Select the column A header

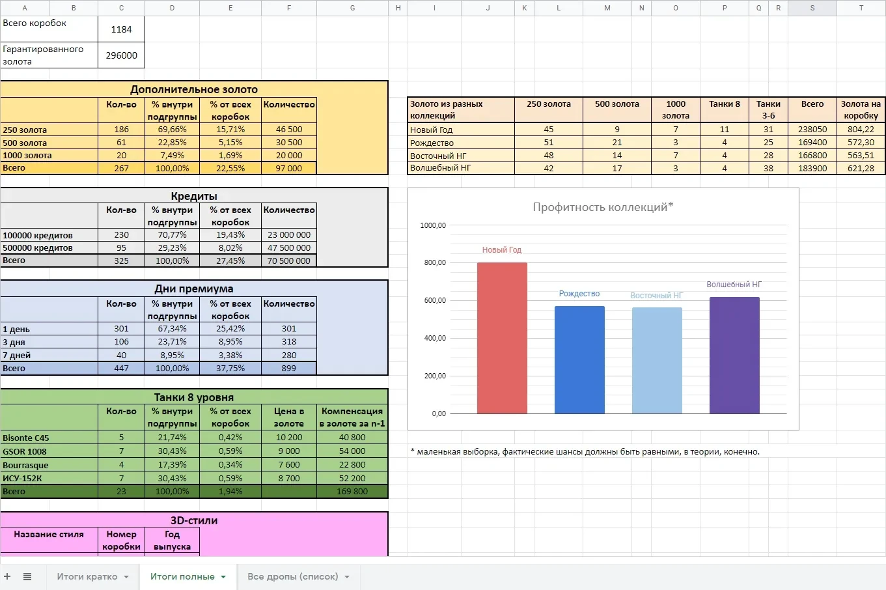[25, 8]
